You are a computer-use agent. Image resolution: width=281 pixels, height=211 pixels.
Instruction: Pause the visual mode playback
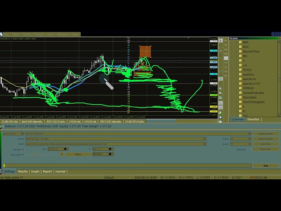tap(61, 154)
